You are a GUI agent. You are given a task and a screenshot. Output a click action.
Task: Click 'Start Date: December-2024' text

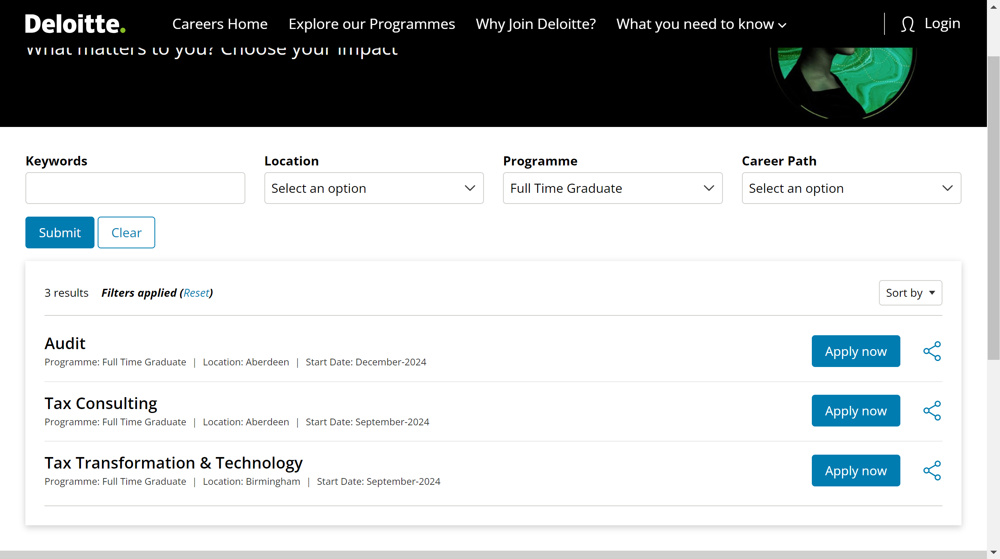(x=366, y=362)
